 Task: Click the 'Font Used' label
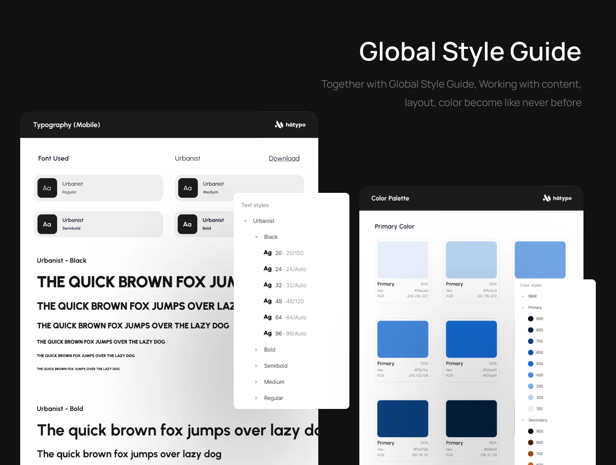click(x=53, y=158)
